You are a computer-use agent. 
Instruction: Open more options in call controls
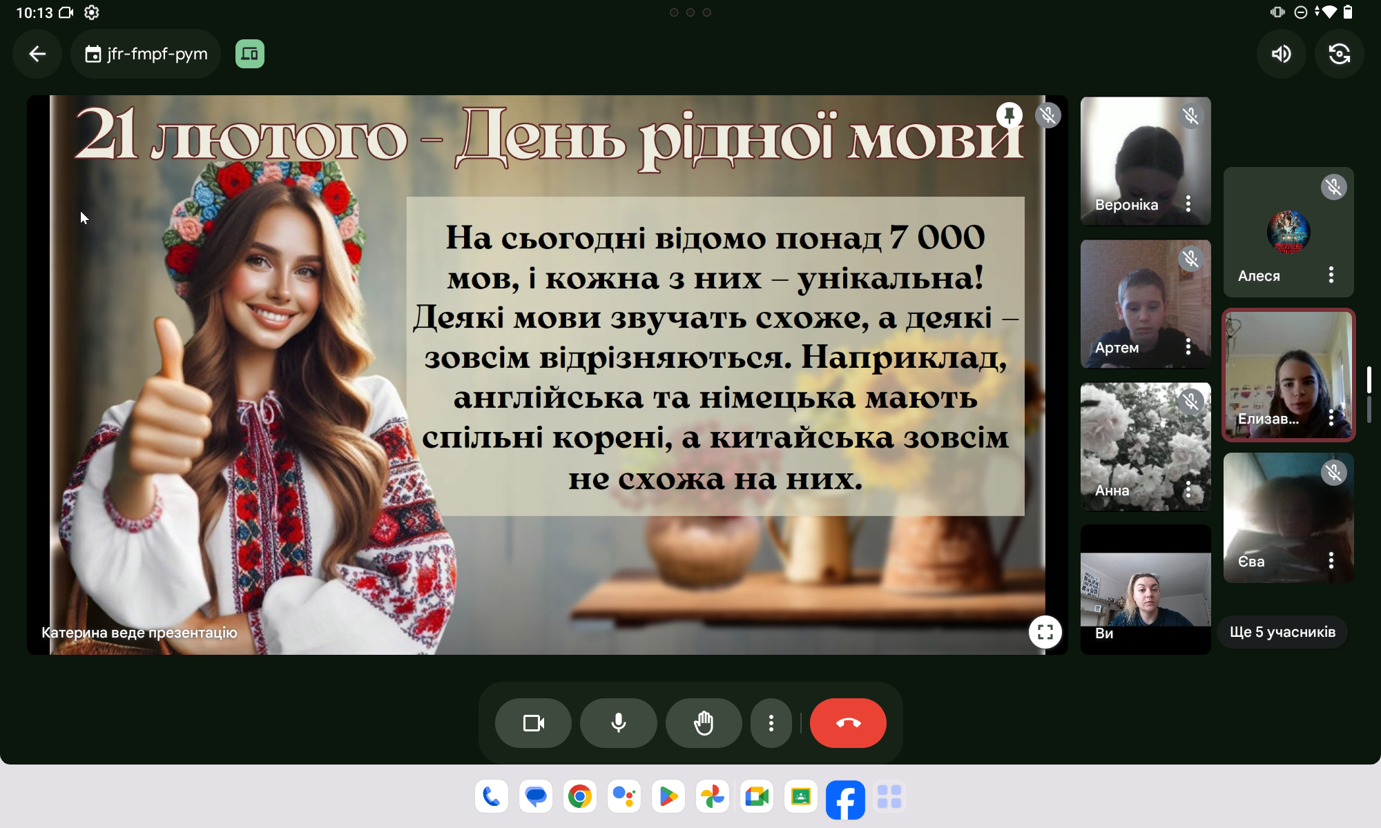tap(771, 723)
